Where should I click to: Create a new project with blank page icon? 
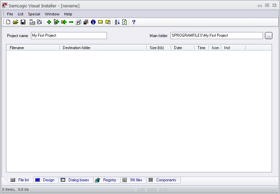(8, 22)
